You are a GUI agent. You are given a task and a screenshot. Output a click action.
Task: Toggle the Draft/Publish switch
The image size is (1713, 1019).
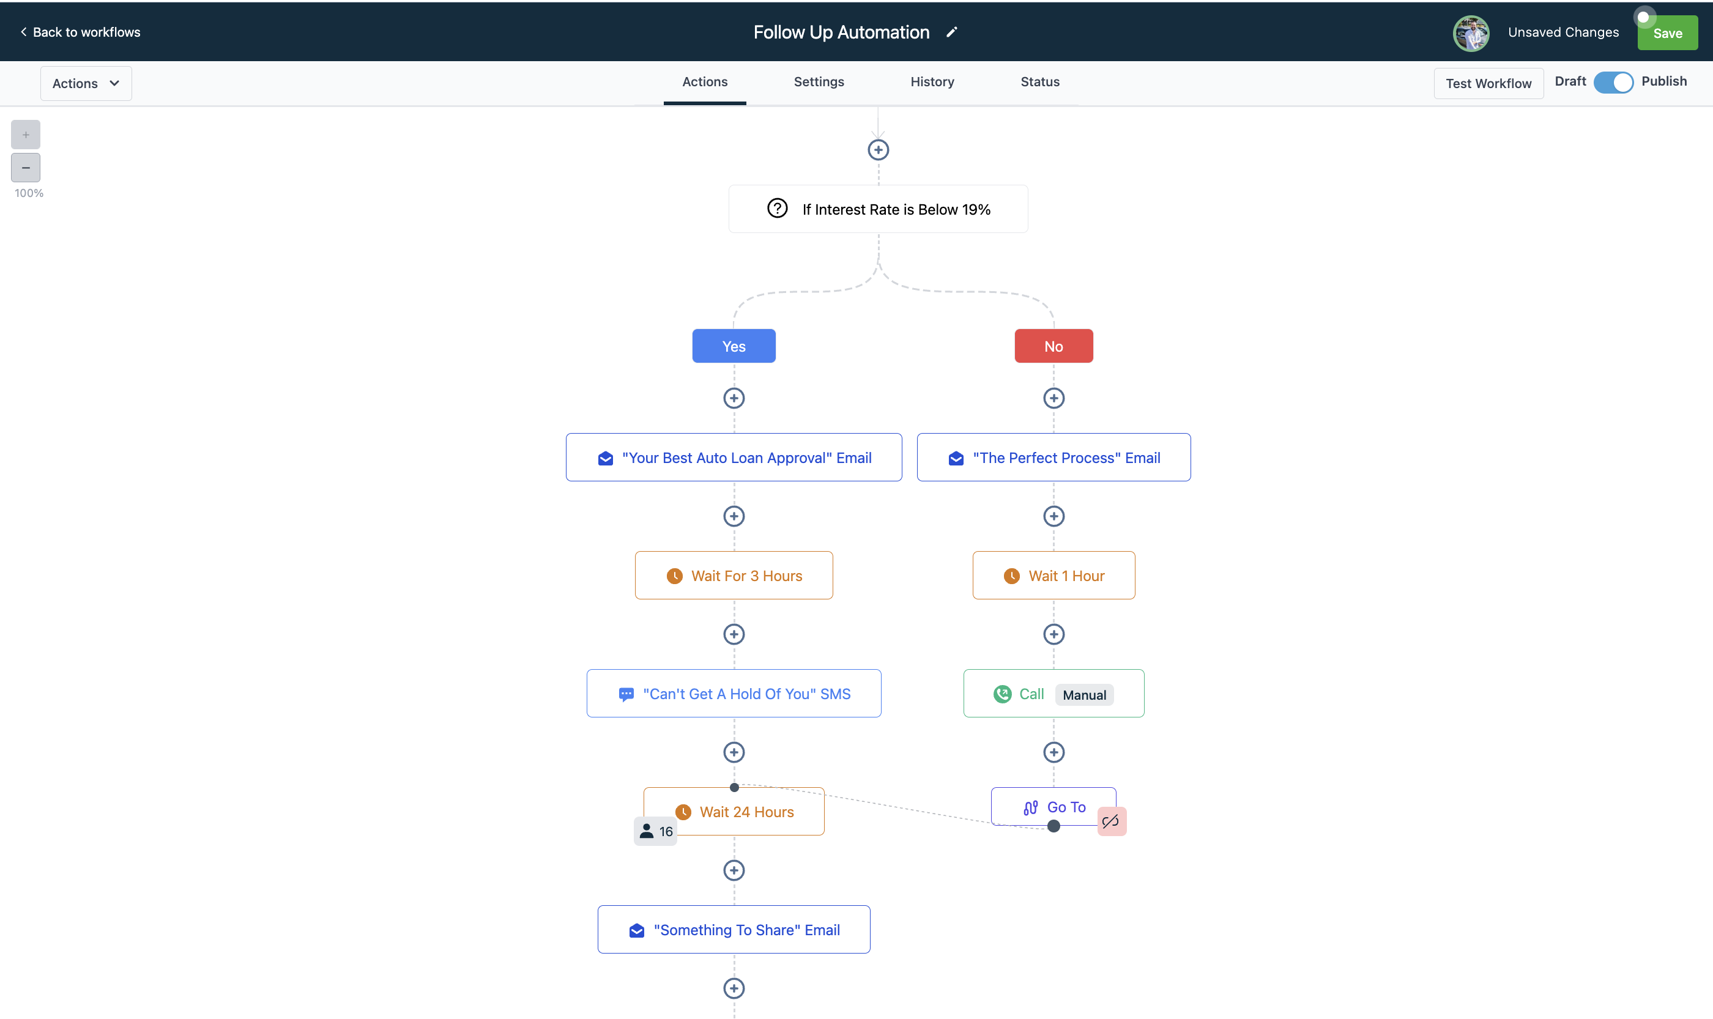click(1613, 83)
